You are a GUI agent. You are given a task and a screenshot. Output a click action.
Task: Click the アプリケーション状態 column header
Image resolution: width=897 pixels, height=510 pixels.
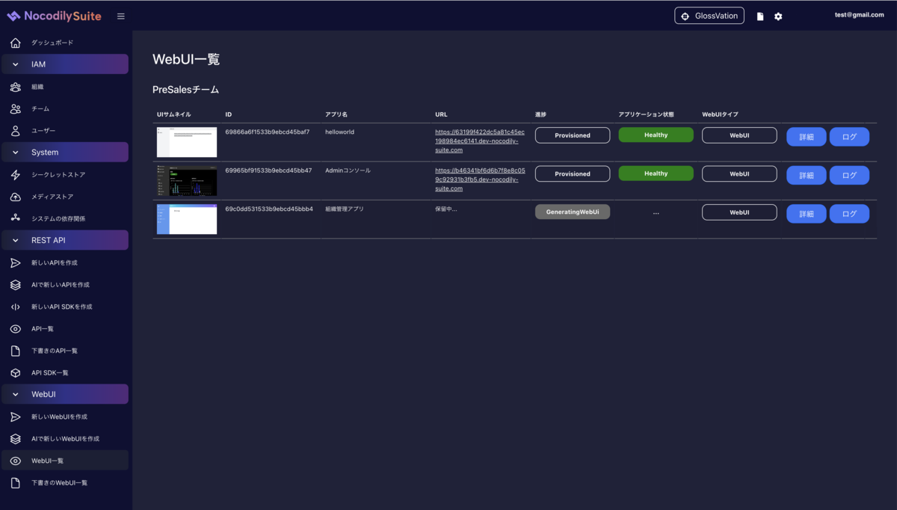[646, 114]
